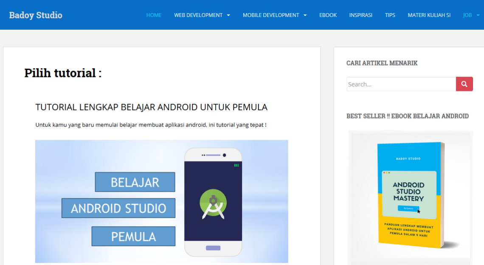Focus the Search text field
The height and width of the screenshot is (265, 484).
click(x=401, y=84)
